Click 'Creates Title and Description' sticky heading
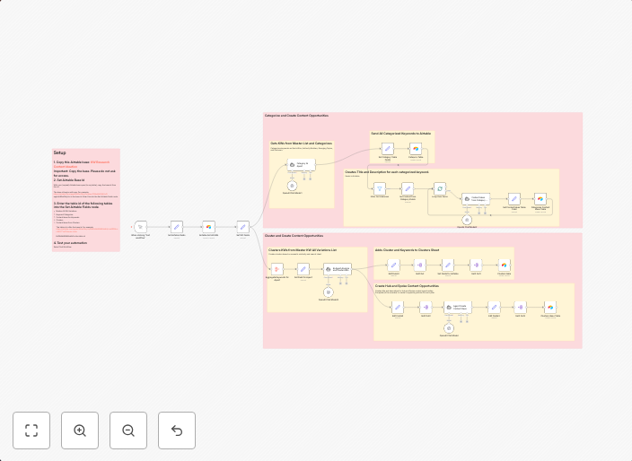 387,172
